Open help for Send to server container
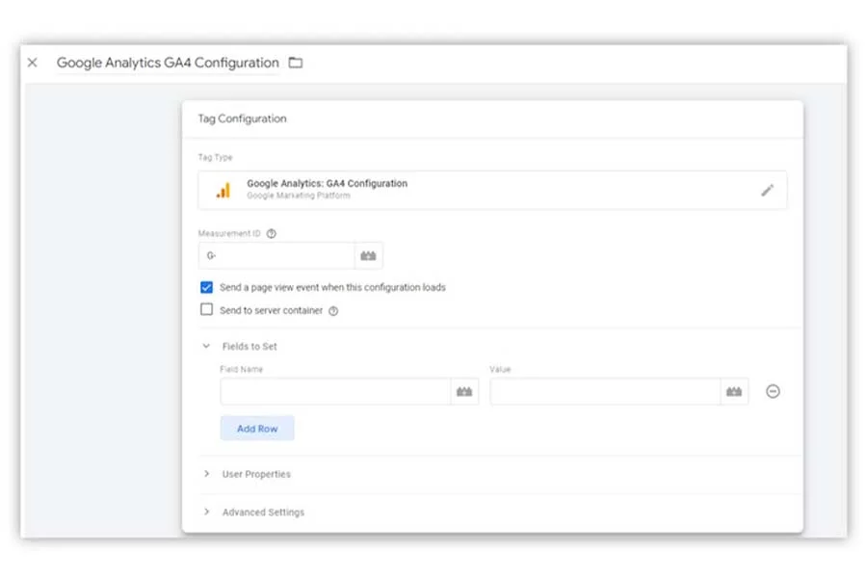 click(333, 311)
